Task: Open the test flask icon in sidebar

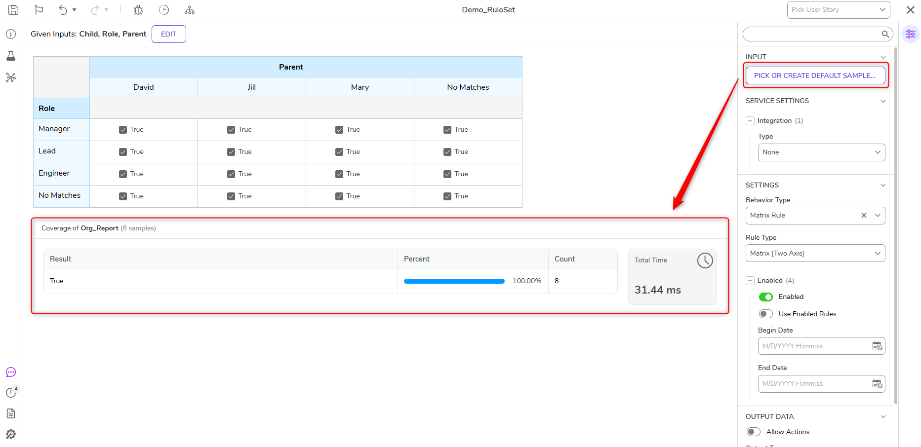Action: (x=11, y=56)
